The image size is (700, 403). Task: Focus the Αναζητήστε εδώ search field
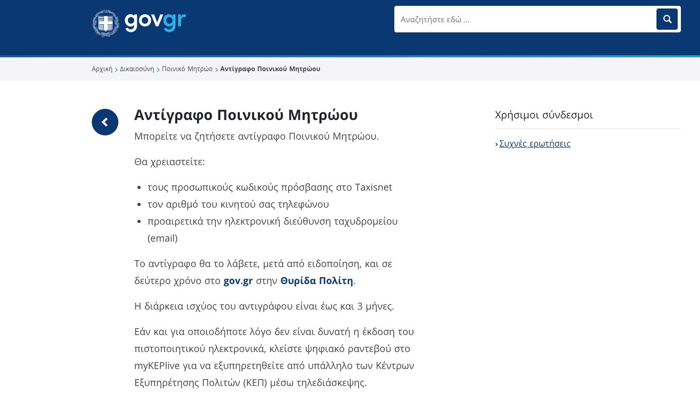tap(525, 19)
